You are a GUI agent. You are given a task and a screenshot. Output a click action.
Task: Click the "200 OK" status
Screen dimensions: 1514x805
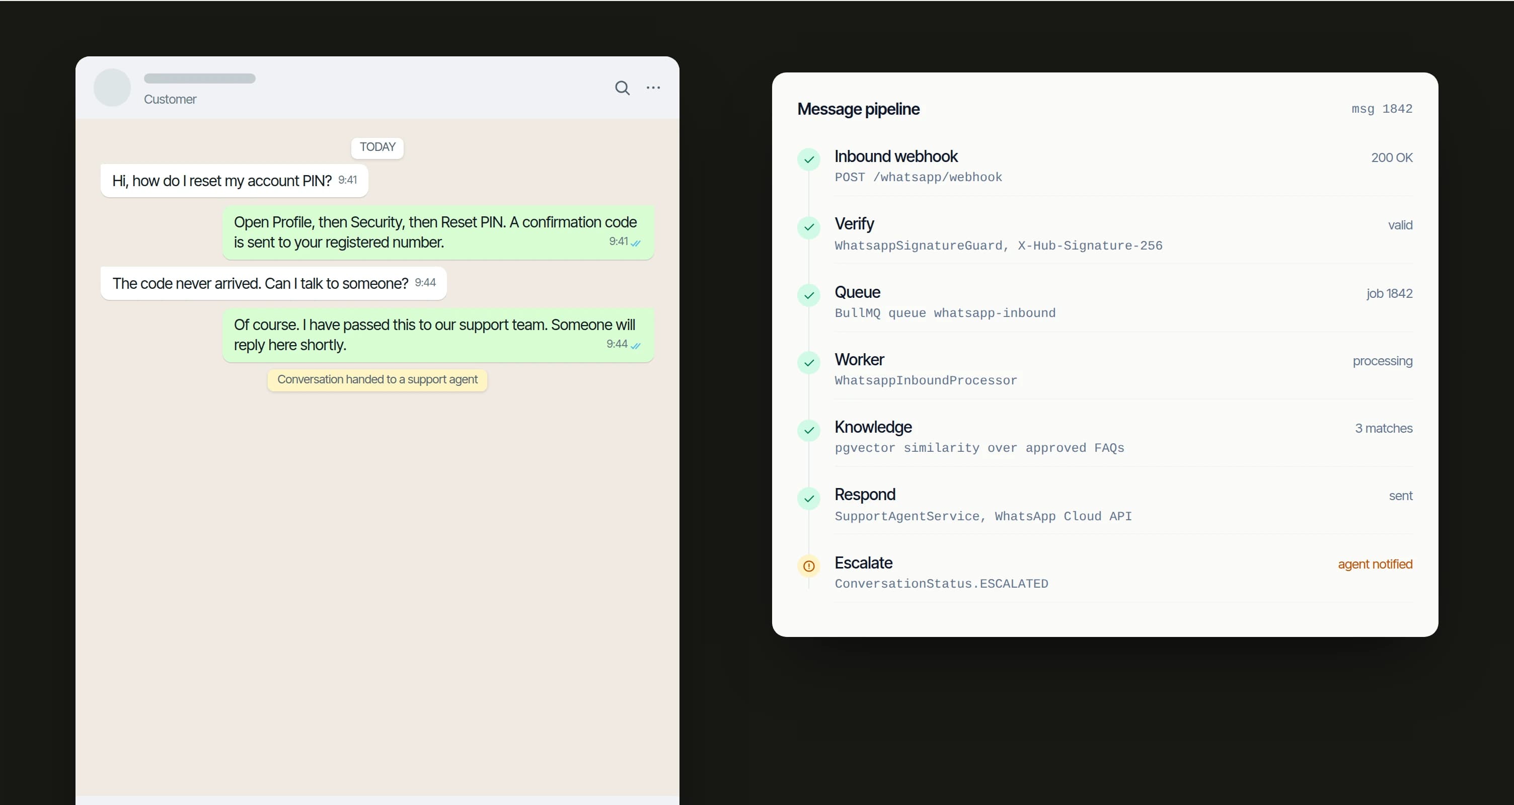[1392, 157]
